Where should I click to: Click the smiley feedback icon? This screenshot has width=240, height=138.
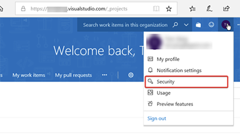pyautogui.click(x=211, y=25)
